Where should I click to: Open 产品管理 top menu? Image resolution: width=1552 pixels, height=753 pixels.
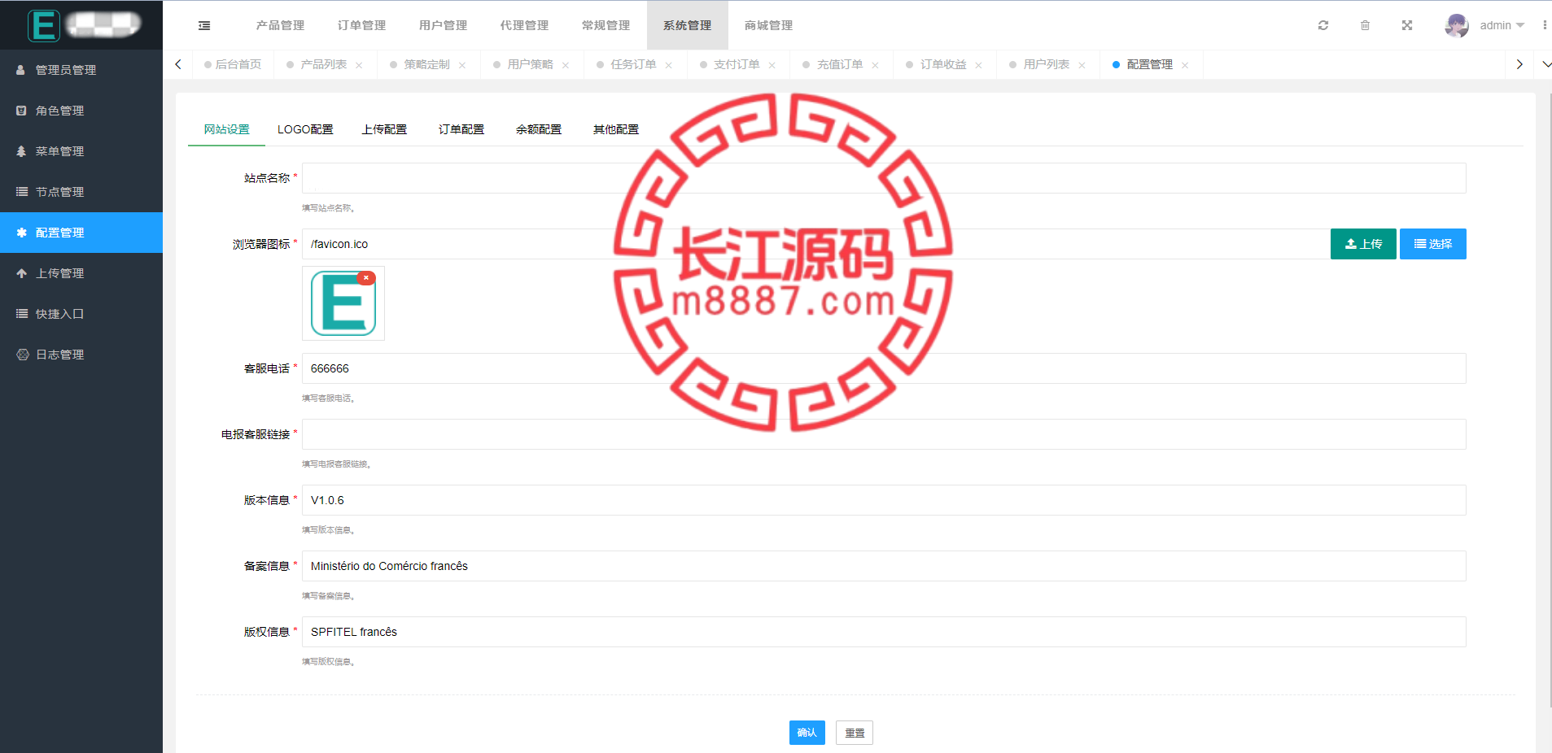280,25
